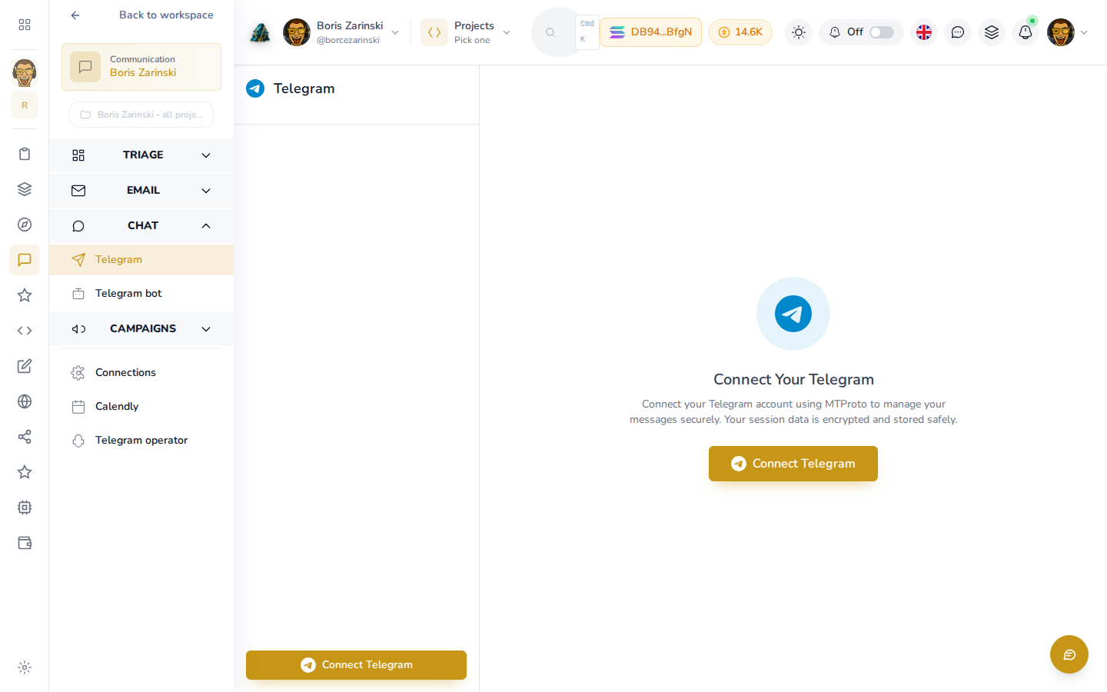Open the 'Boris Zarinski - all proje...' project selector
This screenshot has width=1107, height=692.
tap(141, 115)
